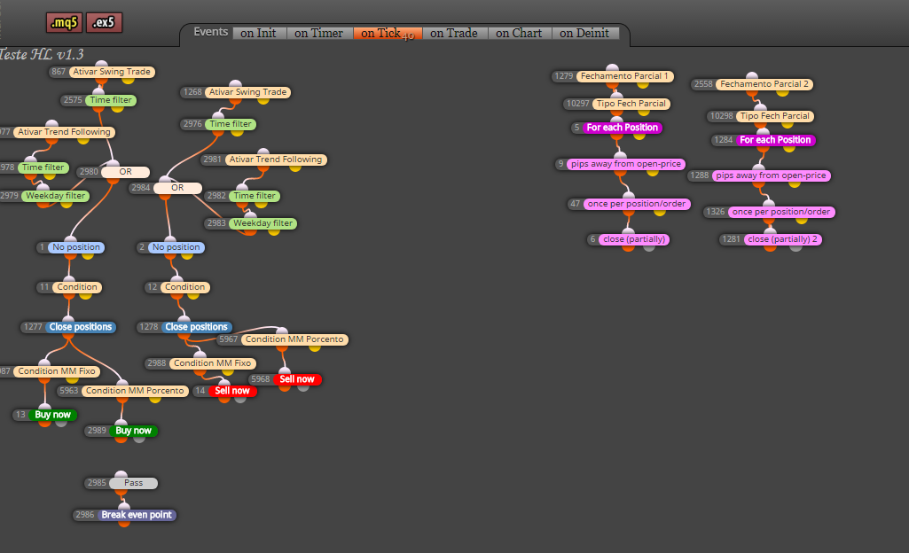The width and height of the screenshot is (909, 553).
Task: Select Condition MM Porcento block 5967
Action: pyautogui.click(x=294, y=339)
